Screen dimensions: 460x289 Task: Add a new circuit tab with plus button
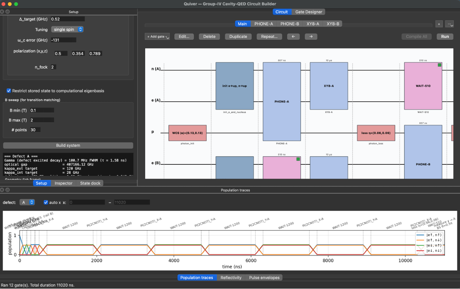(439, 24)
